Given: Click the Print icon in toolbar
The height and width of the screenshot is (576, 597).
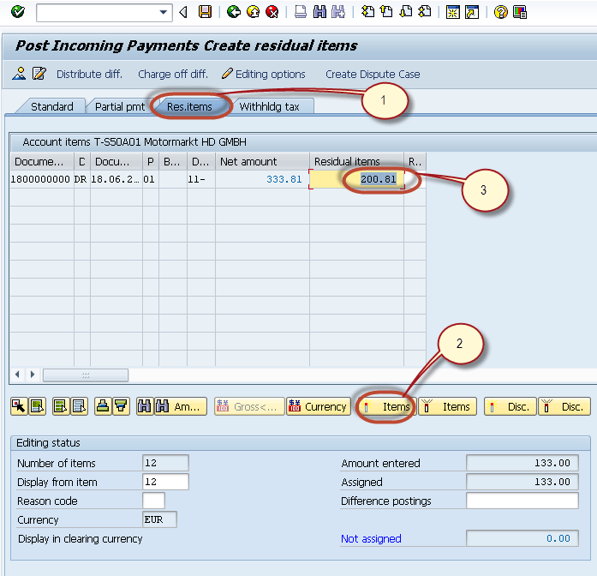Looking at the screenshot, I should [301, 12].
